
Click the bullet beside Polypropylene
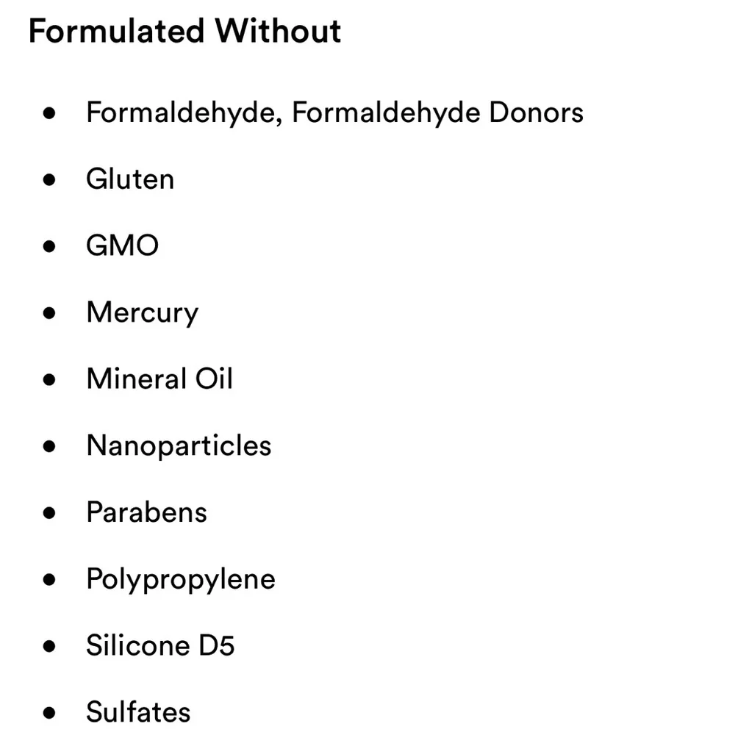point(49,580)
